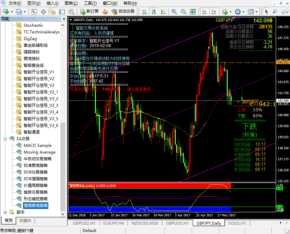Screen dimensions: 290x234
Task: Tile chart windows with the grid icon
Action: tap(192, 12)
